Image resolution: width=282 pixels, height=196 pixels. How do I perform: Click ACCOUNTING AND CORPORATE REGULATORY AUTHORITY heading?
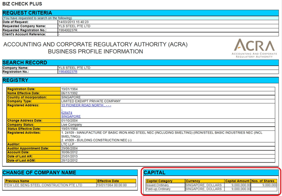[95, 45]
